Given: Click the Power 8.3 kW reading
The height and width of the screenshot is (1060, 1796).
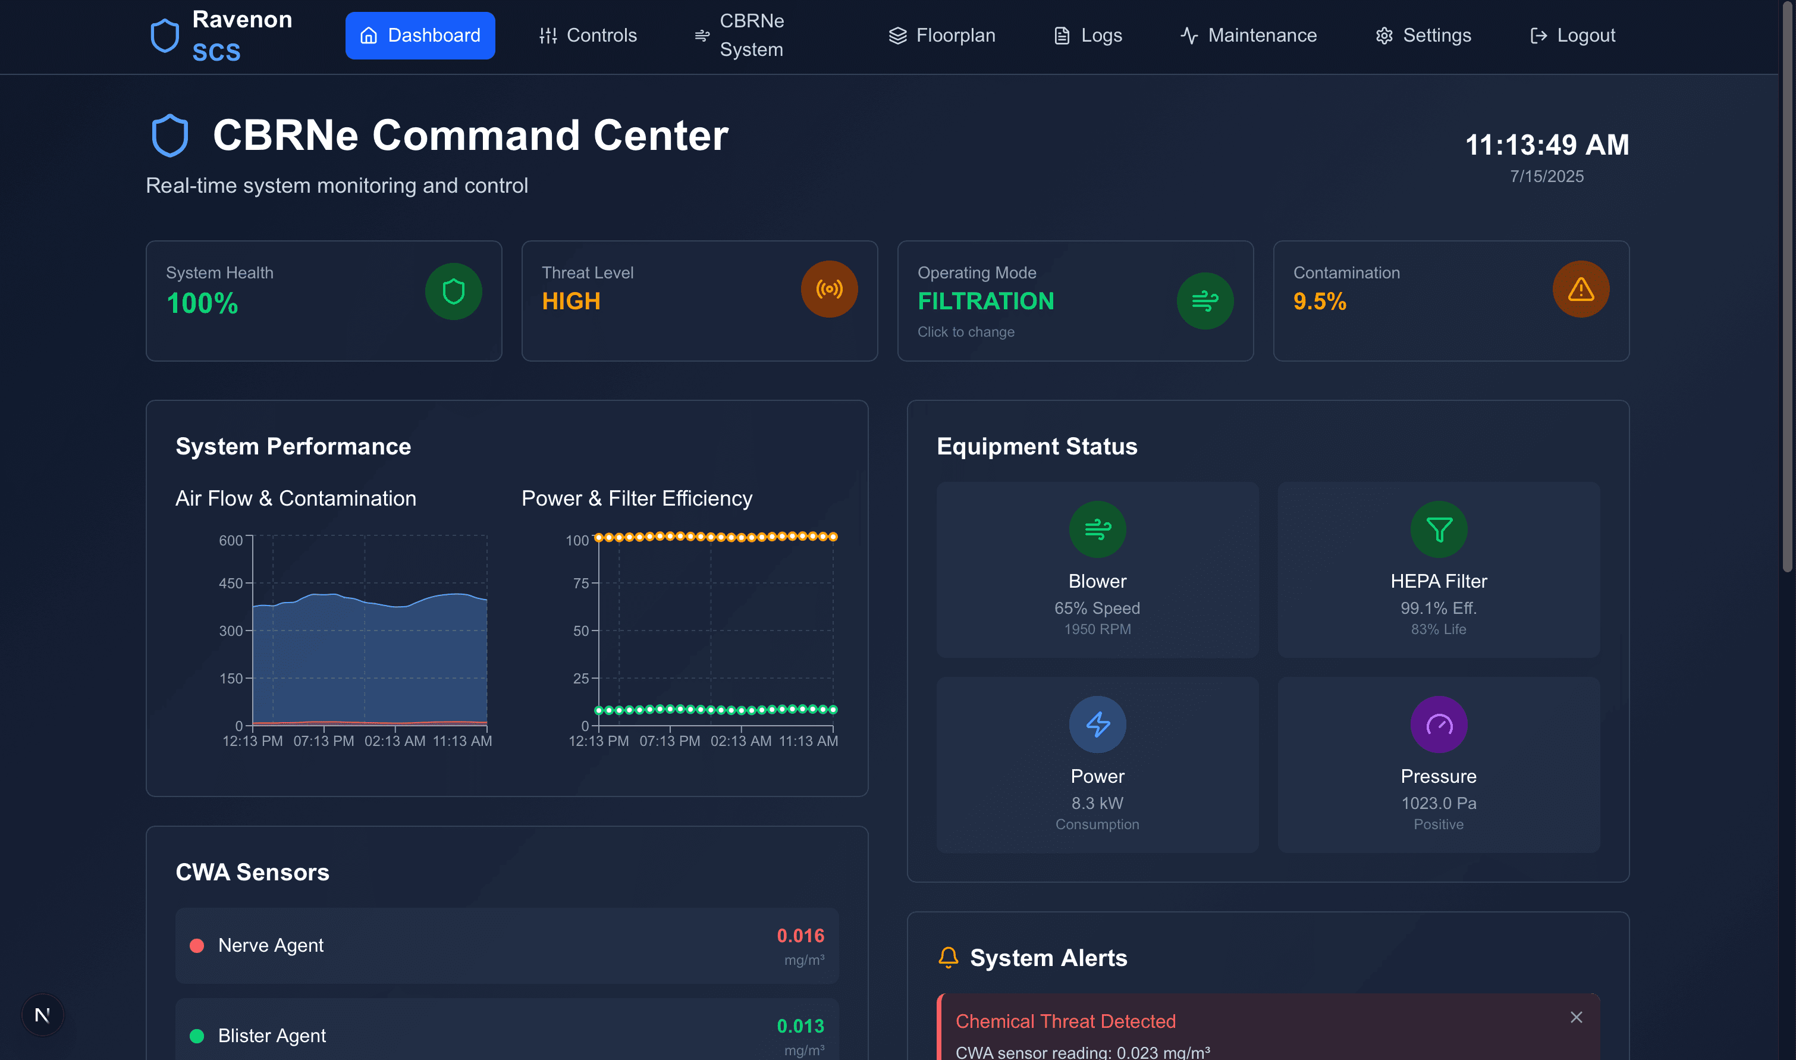Looking at the screenshot, I should [x=1097, y=804].
